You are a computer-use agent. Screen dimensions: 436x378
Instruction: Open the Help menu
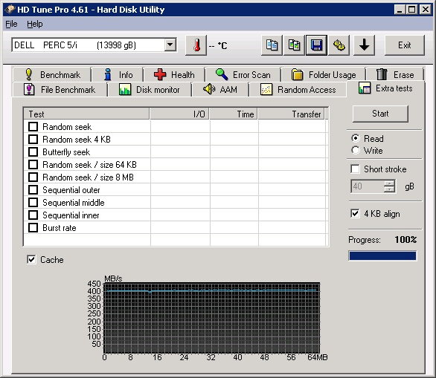(35, 25)
